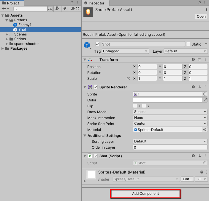This screenshot has width=209, height=201.
Task: Enable the Static checkbox
Action: point(188,44)
